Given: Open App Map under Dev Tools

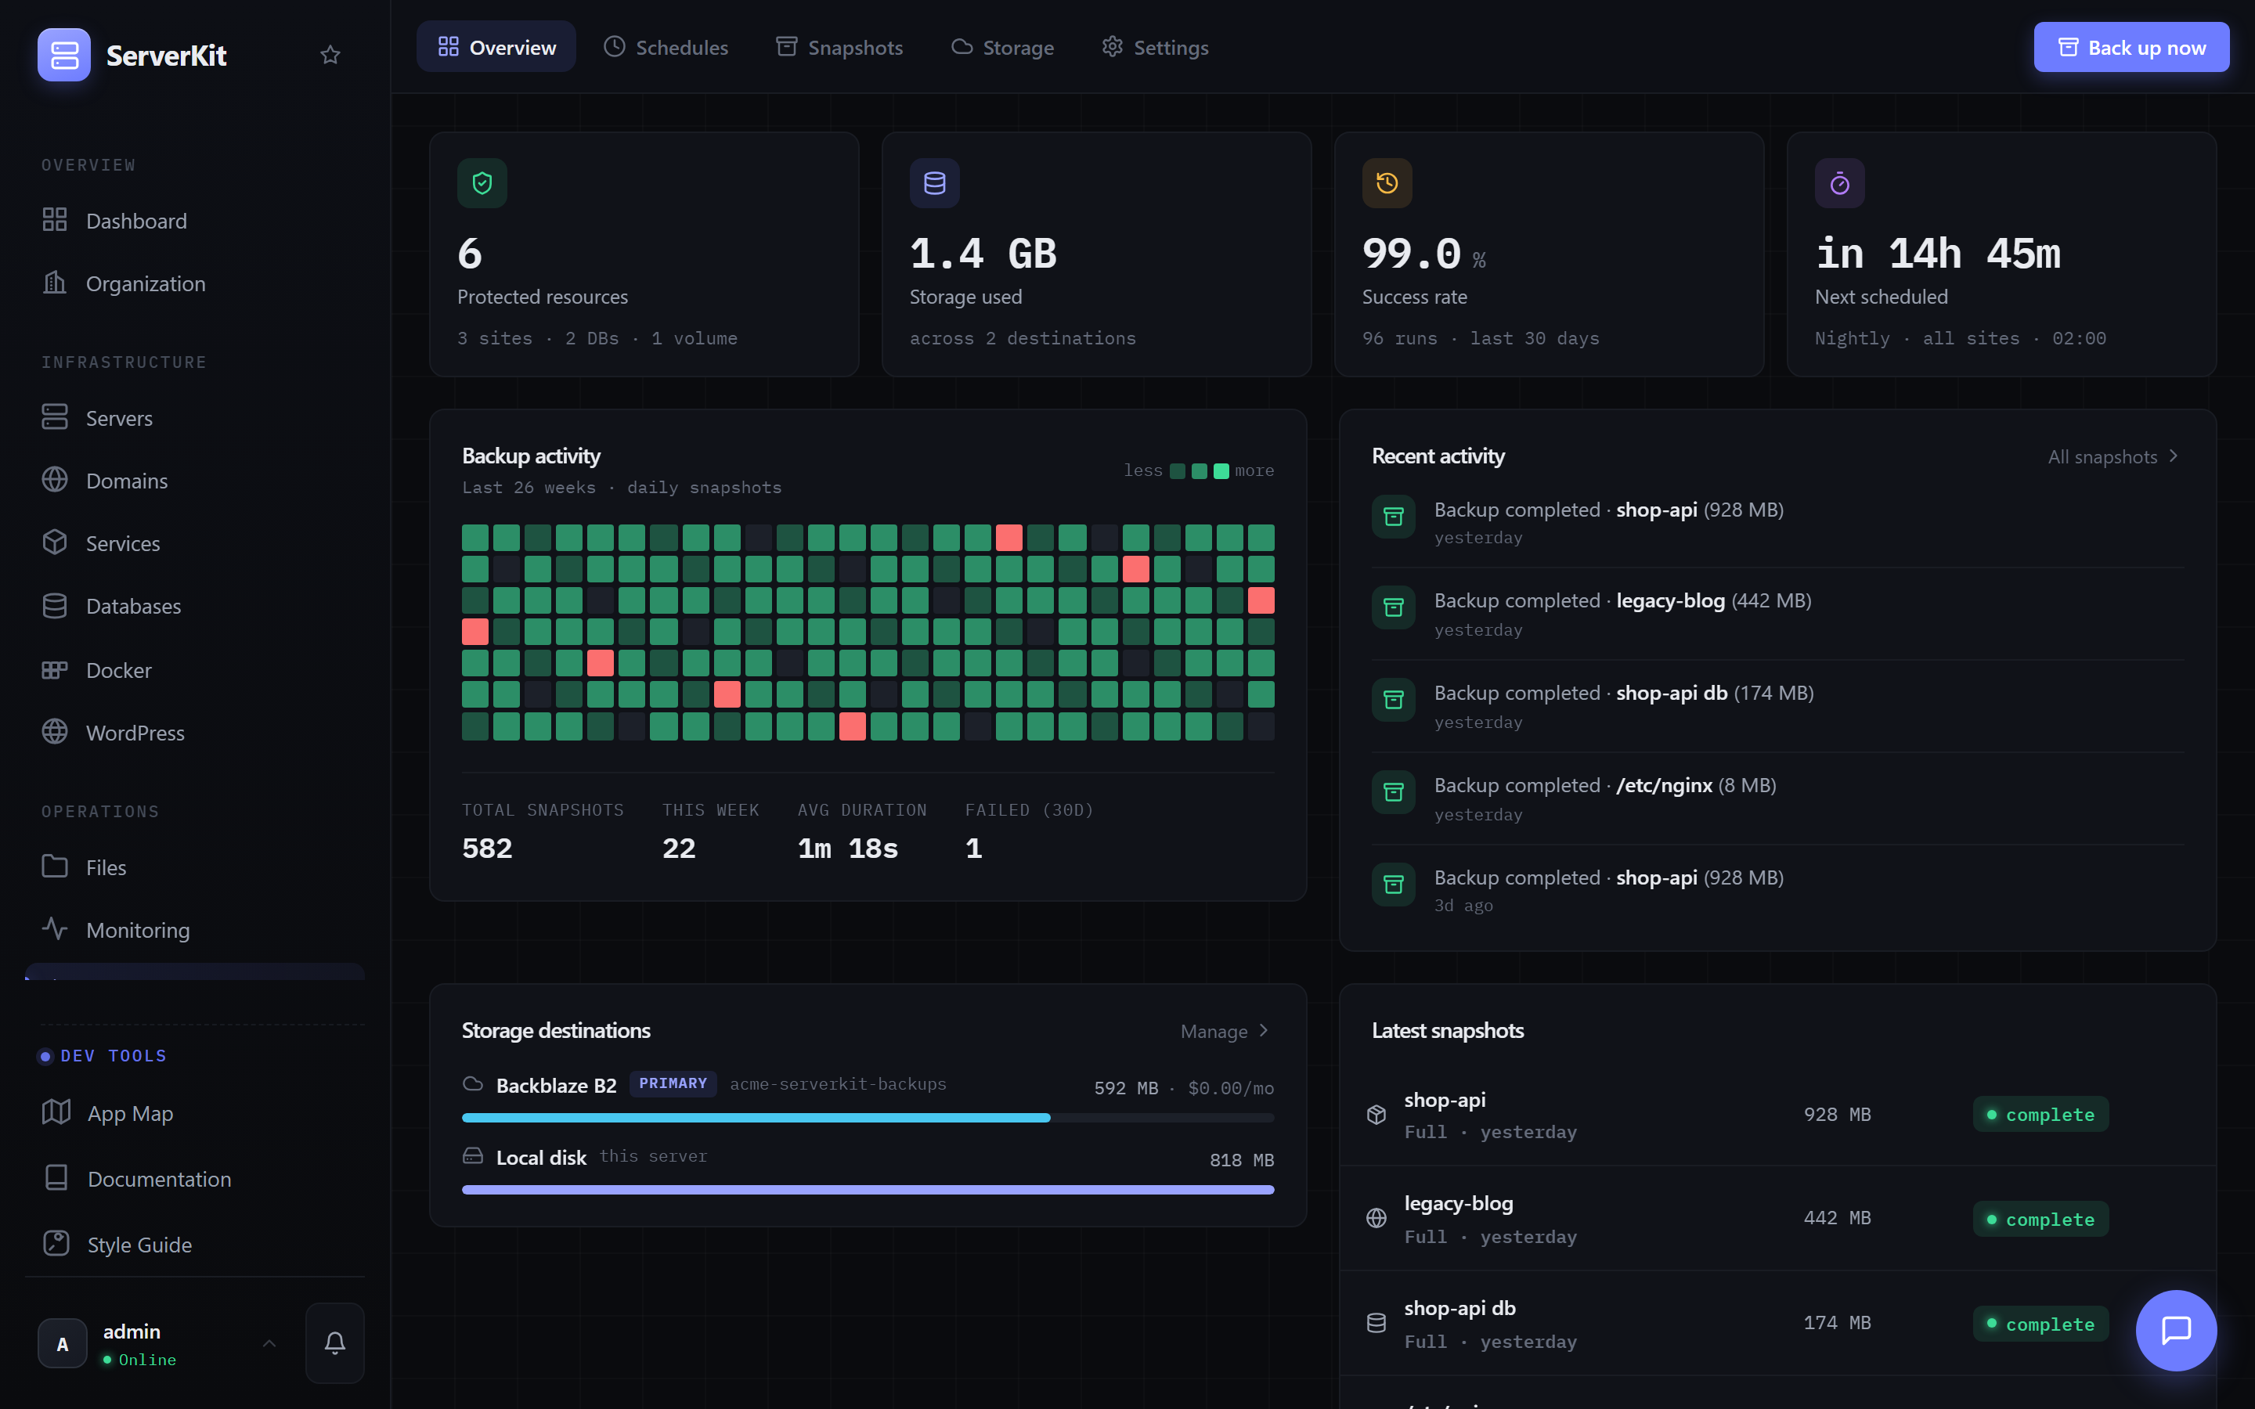Looking at the screenshot, I should point(195,1112).
